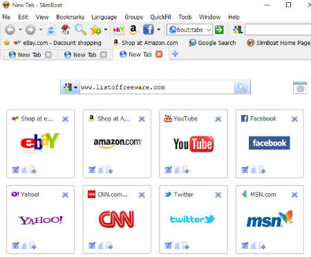311x257 pixels.
Task: Click the page-plus icon on CNN tile
Action: point(109,246)
